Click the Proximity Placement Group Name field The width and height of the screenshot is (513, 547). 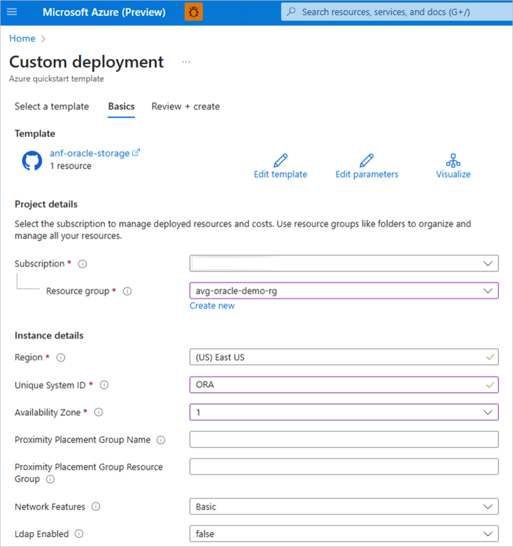coord(344,440)
